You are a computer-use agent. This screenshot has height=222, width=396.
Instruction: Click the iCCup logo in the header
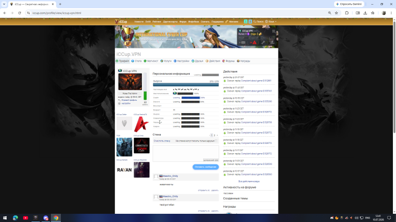[x=121, y=22]
